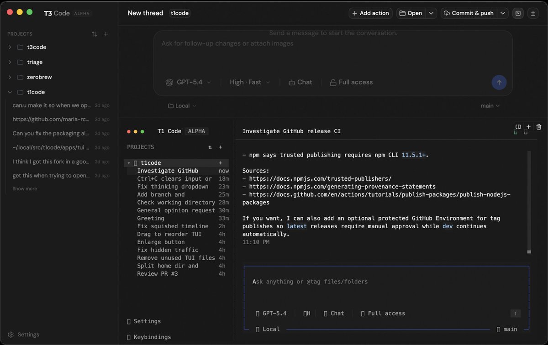Open thread '~/.local/src/t1code/apps/tui'
The height and width of the screenshot is (345, 548).
60,147
